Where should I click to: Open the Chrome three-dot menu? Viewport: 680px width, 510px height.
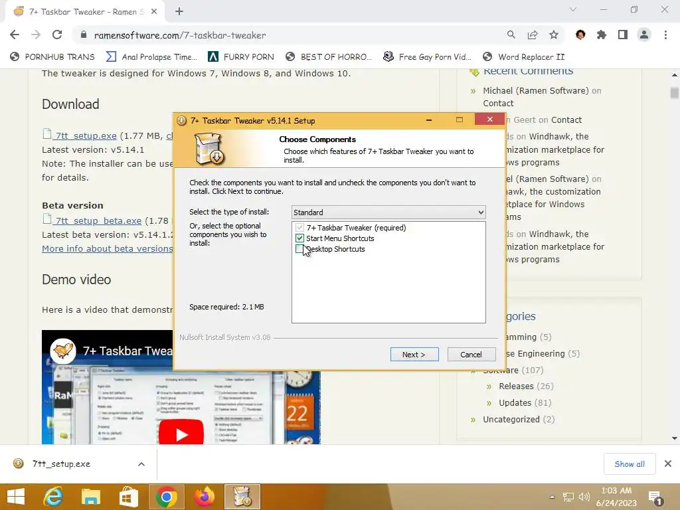pos(665,35)
